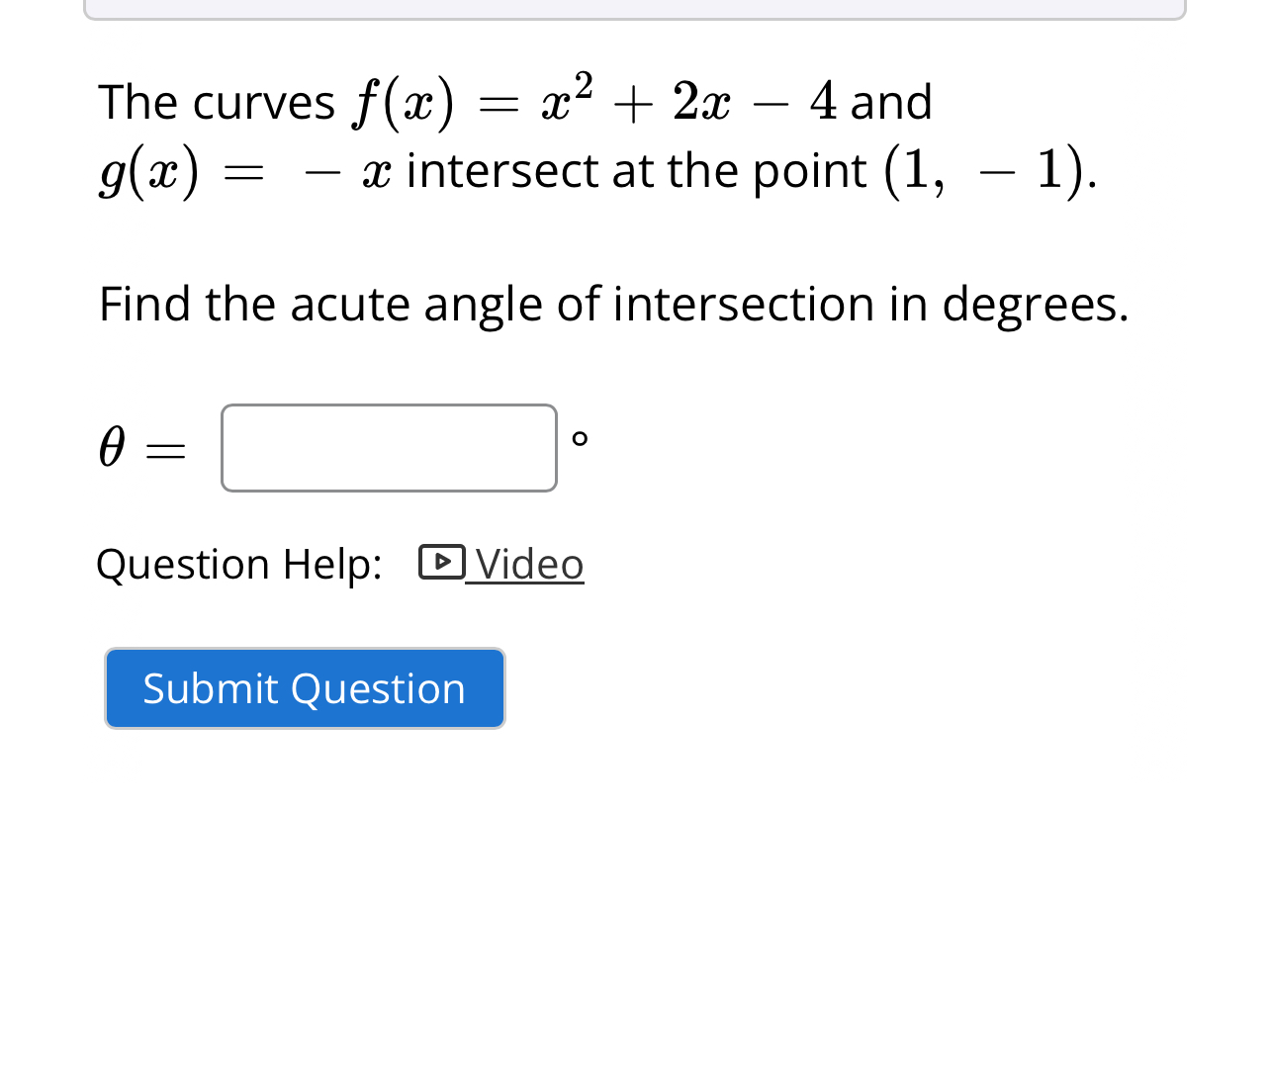This screenshot has width=1270, height=1078.
Task: Click the blue Submit Question control
Action: (305, 688)
